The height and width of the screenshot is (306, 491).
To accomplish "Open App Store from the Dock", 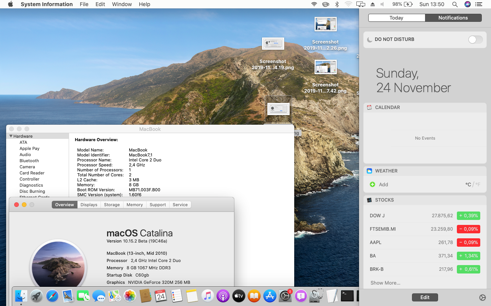I will (x=270, y=296).
